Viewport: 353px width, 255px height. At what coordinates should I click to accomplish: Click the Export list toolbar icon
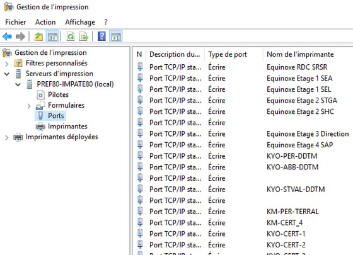click(84, 37)
